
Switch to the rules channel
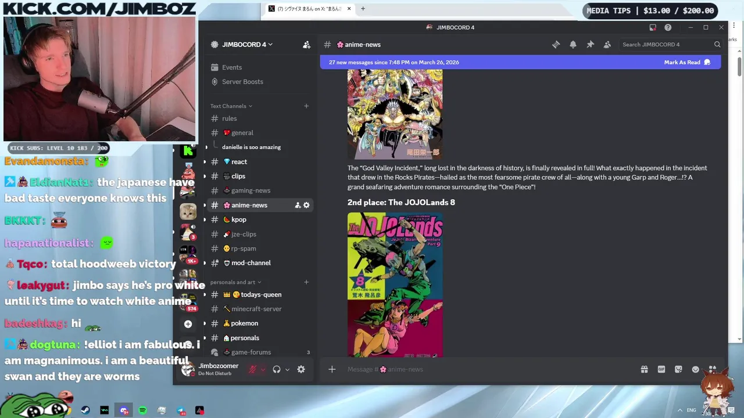[260, 118]
